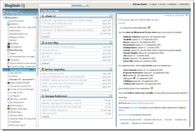The image size is (195, 131).
Task: Select the Michel Leblanc feed icon
Action: pos(8,106)
